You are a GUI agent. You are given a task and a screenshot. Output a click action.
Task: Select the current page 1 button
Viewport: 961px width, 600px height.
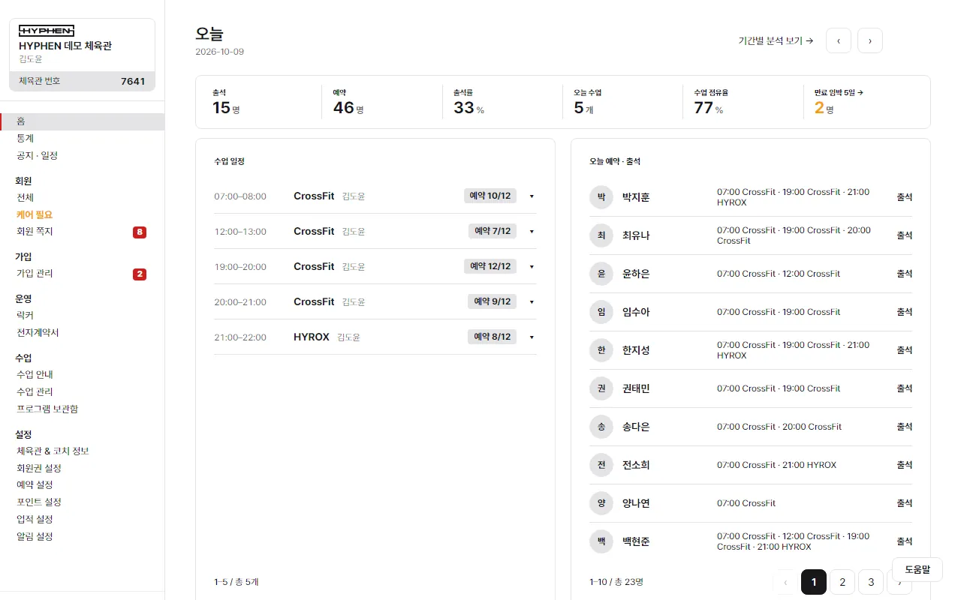pos(814,582)
